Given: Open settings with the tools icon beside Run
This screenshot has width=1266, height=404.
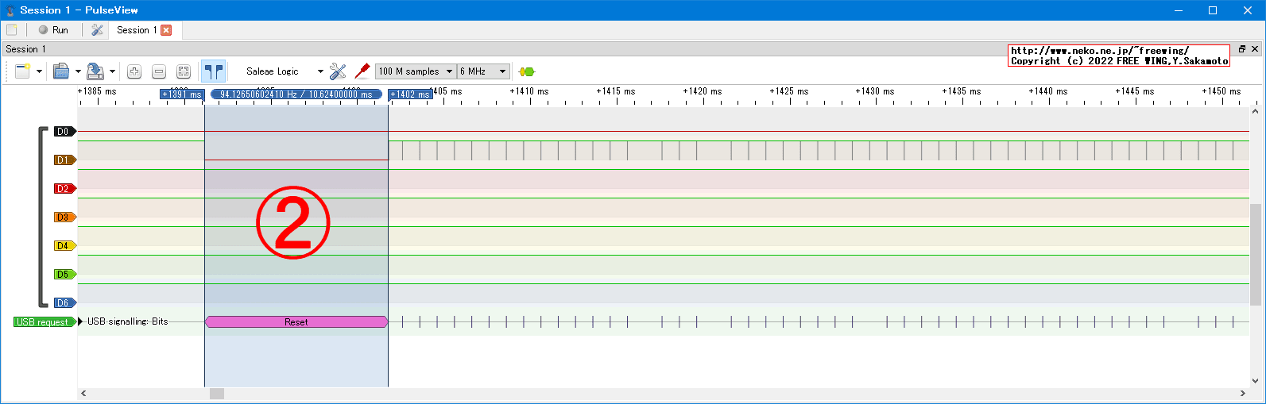Looking at the screenshot, I should click(x=97, y=30).
